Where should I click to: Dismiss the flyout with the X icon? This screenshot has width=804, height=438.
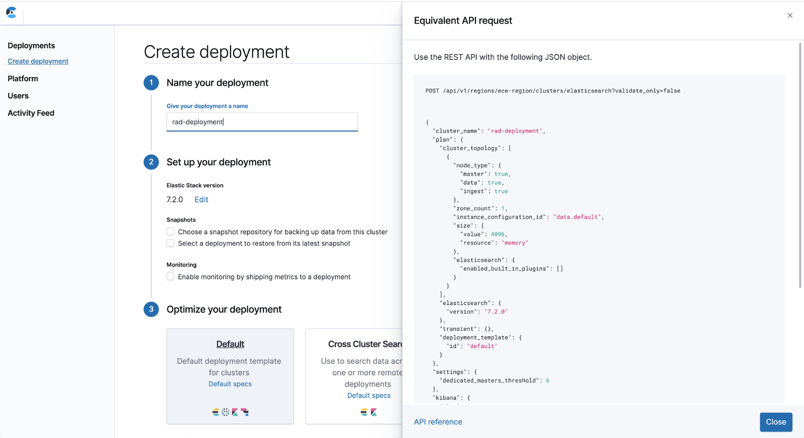[790, 15]
